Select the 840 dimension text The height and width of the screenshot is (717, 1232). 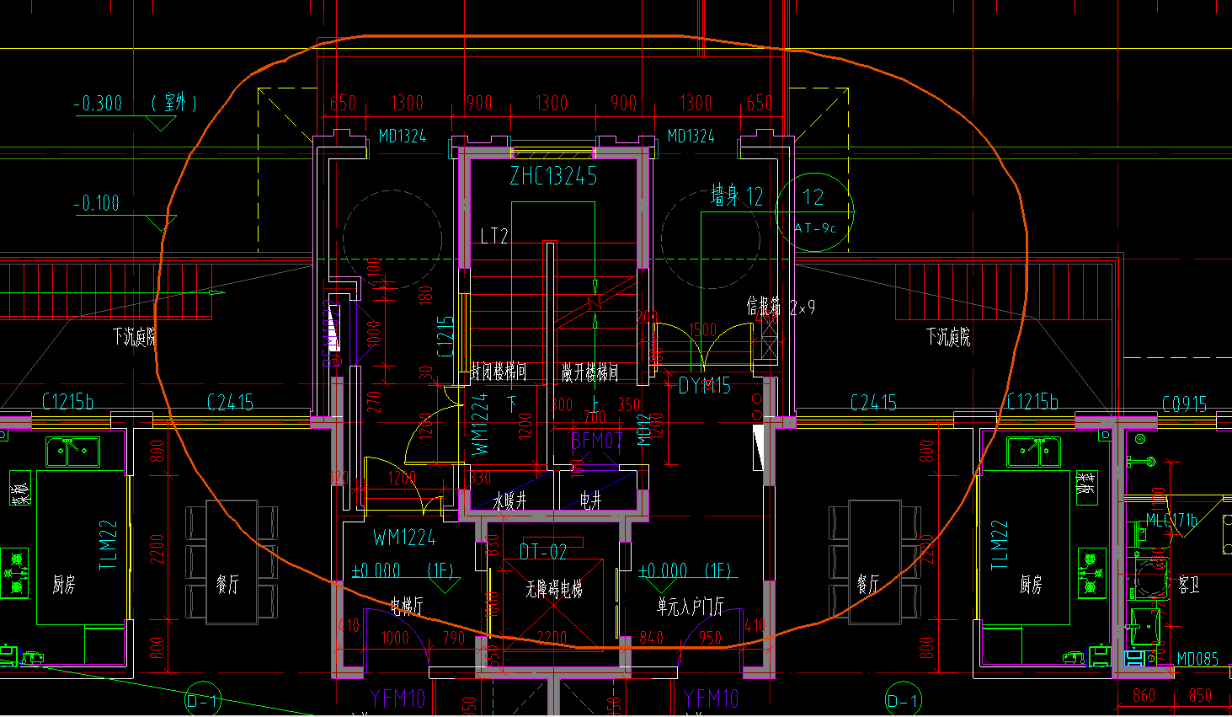(651, 638)
